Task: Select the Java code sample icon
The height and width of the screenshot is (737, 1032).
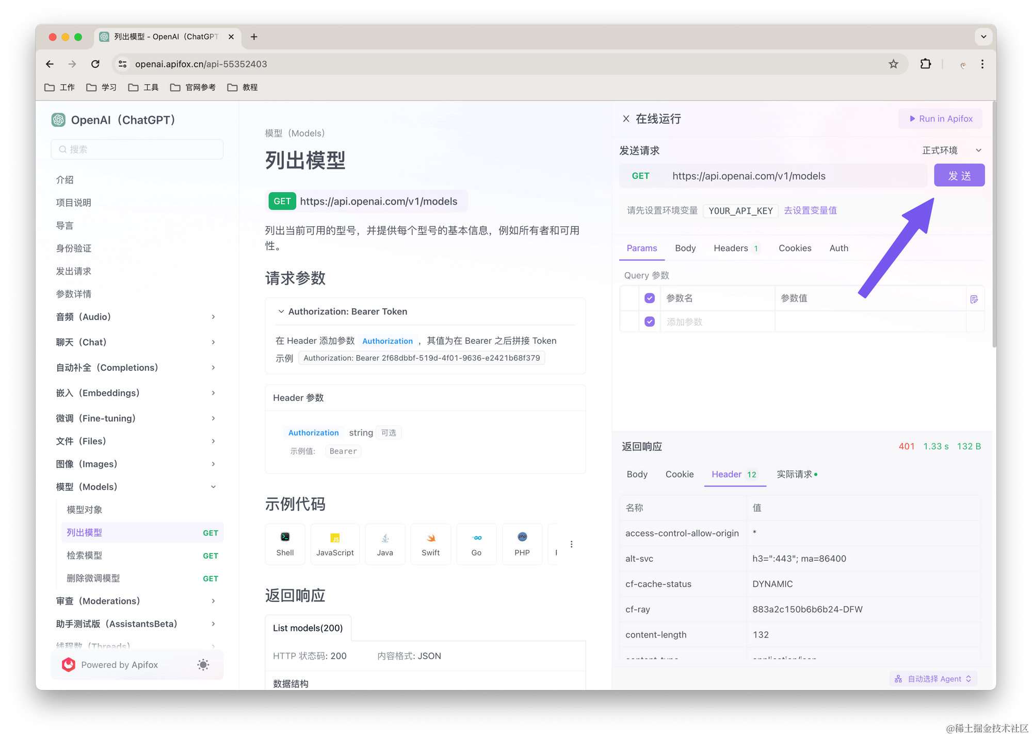Action: click(385, 544)
